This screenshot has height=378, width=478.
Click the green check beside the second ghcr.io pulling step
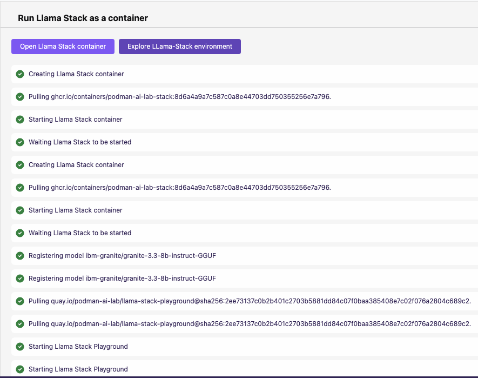pos(20,188)
